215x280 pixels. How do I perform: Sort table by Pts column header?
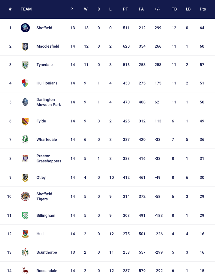(203, 9)
